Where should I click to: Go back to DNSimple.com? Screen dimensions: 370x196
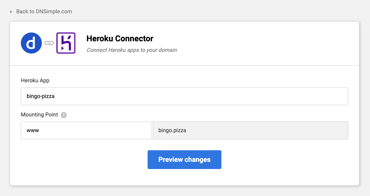pyautogui.click(x=44, y=12)
